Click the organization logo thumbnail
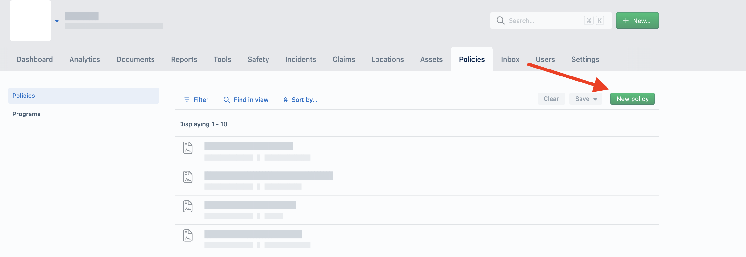Screen dimensions: 746x257 [x=31, y=21]
